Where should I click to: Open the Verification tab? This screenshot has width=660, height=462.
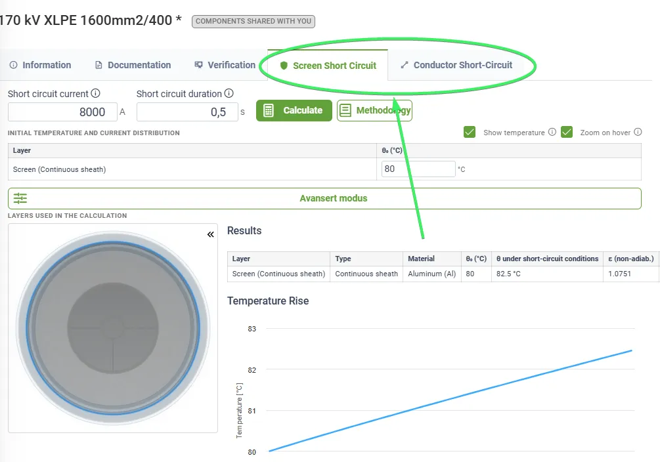(x=225, y=65)
